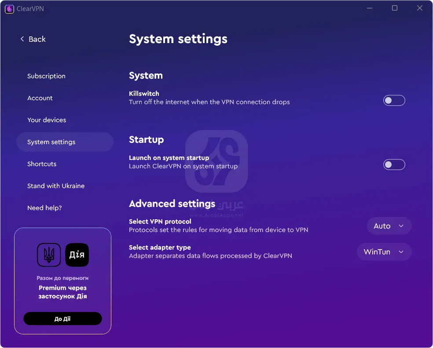The width and height of the screenshot is (433, 348).
Task: Go to the Your devices section
Action: click(47, 120)
